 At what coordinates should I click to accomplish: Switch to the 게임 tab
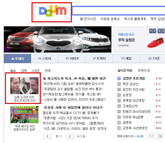point(126,59)
